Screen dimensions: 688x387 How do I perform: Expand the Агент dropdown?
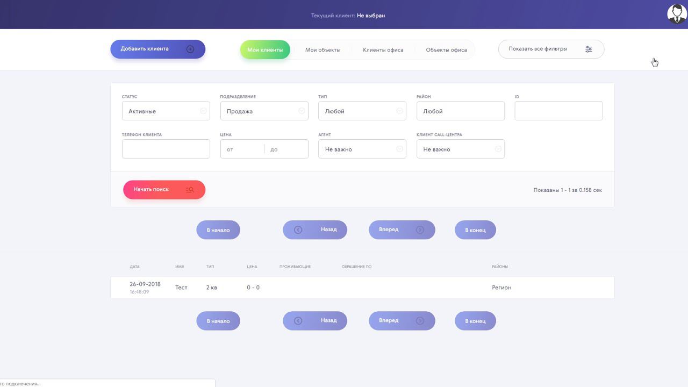(x=362, y=149)
